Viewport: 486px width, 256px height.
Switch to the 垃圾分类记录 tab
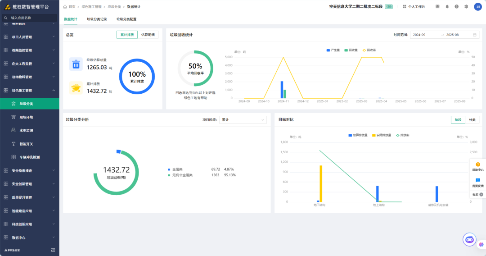[x=97, y=19]
